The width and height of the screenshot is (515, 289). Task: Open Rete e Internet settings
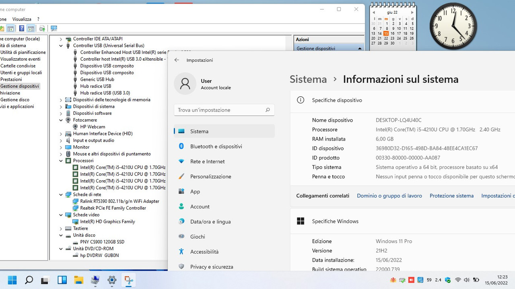click(x=224, y=161)
